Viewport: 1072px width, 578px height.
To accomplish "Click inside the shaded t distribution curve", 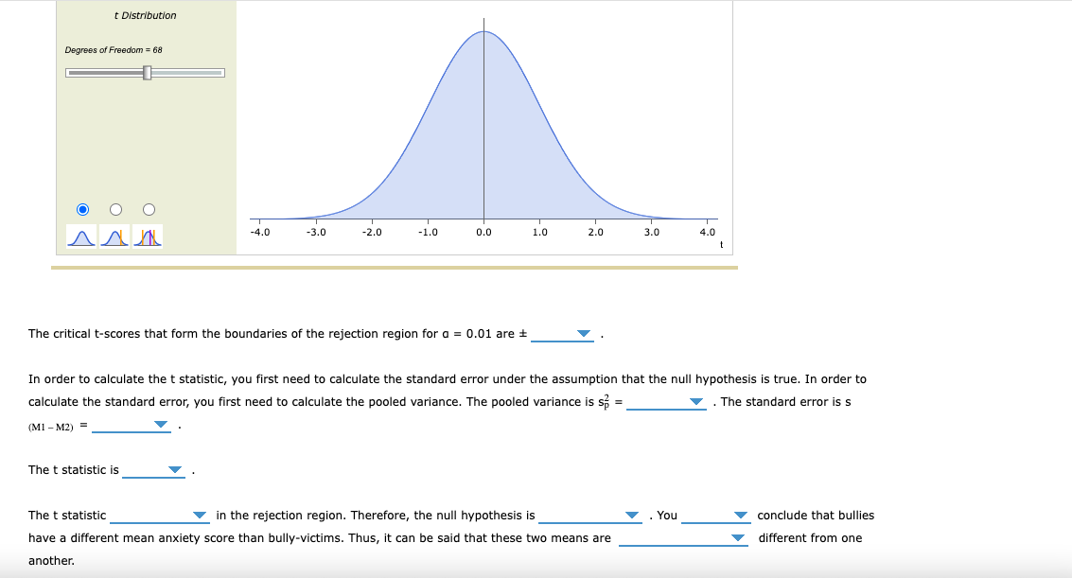I will pyautogui.click(x=483, y=132).
